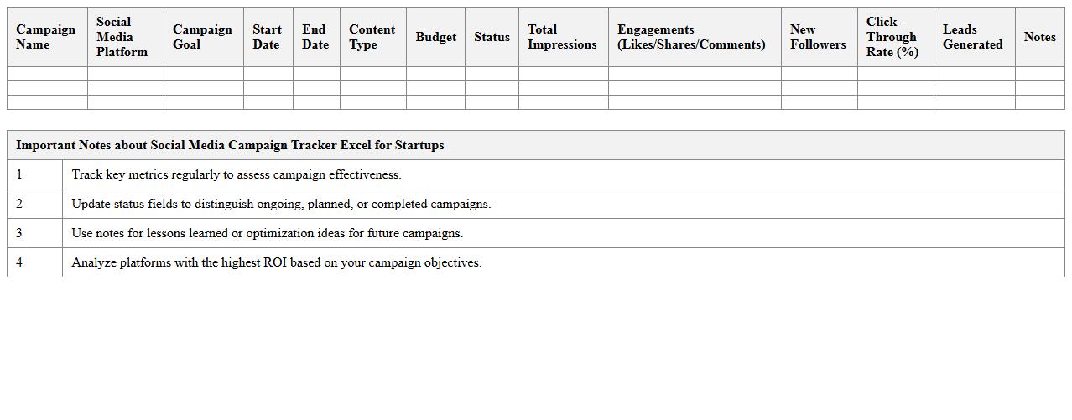Click the Total Impressions column header
This screenshot has width=1072, height=420.
tap(562, 37)
